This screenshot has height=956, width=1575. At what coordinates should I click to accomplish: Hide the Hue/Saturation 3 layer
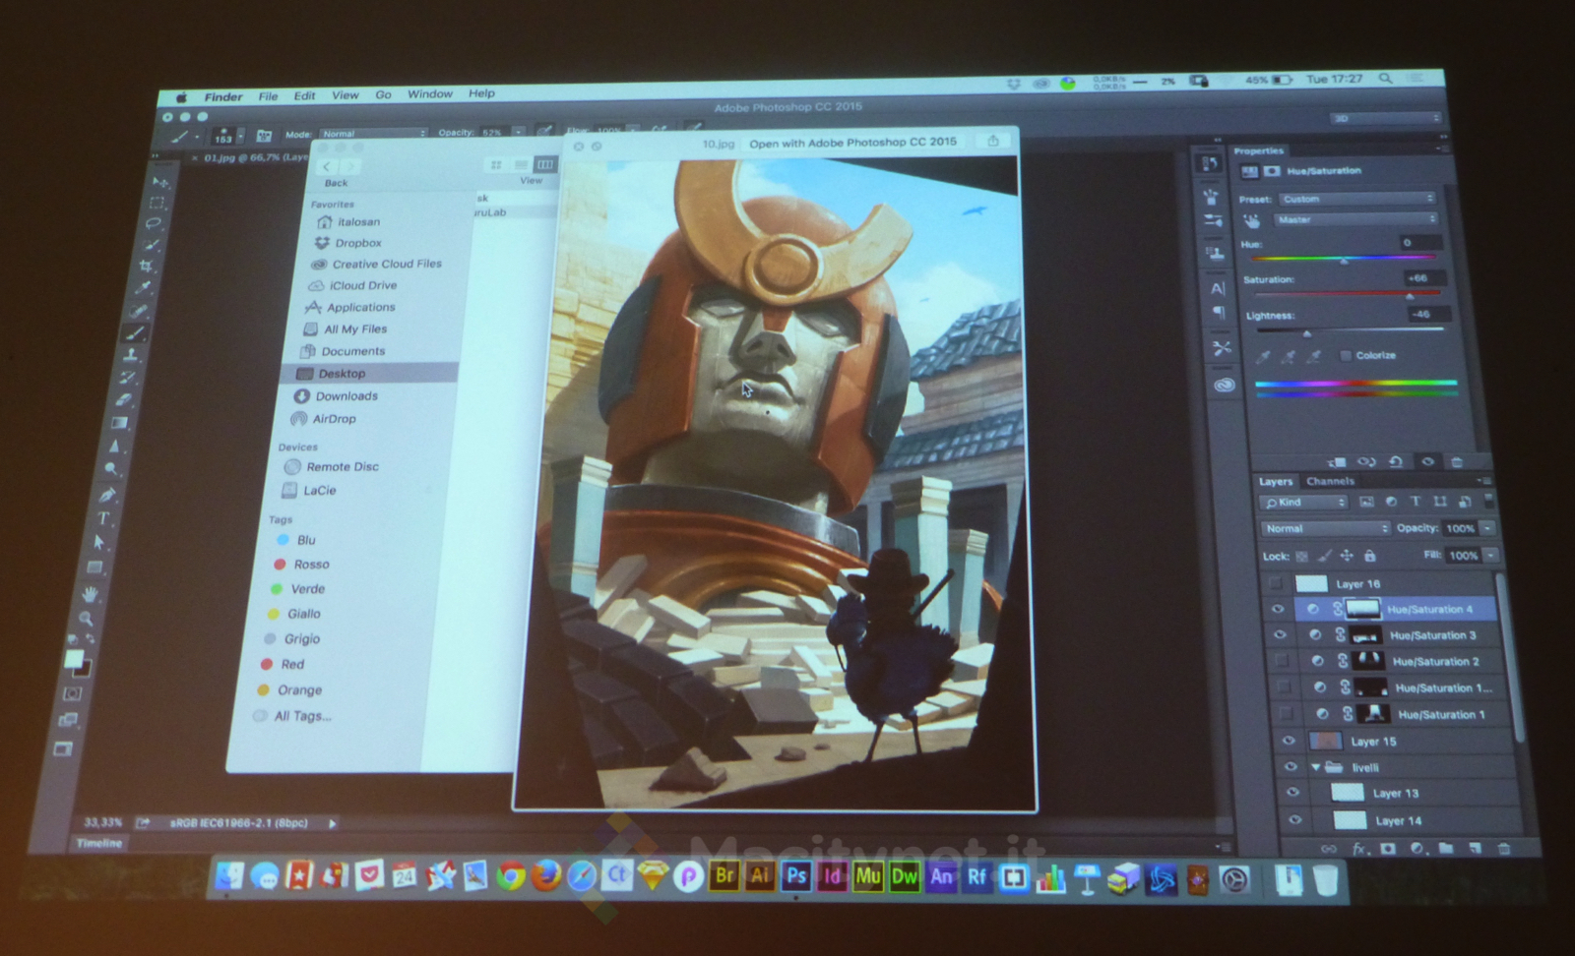coord(1280,635)
